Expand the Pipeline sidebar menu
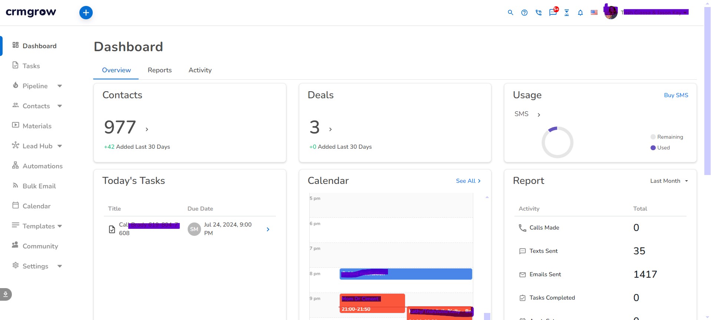 (x=59, y=86)
